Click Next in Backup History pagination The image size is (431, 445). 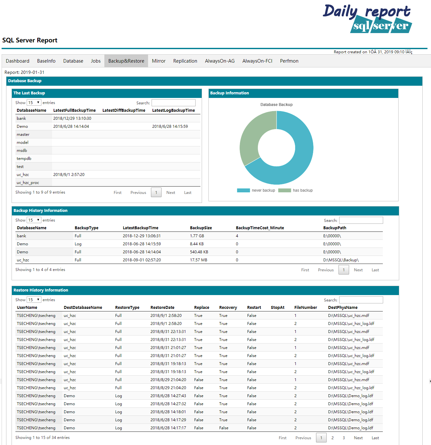point(358,270)
